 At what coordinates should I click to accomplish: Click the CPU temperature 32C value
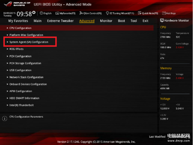pyautogui.click(x=178, y=37)
